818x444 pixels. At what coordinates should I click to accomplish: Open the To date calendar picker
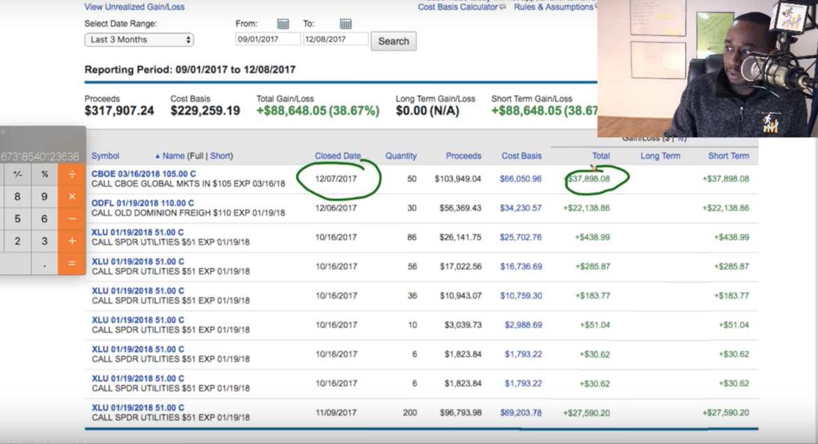pyautogui.click(x=345, y=24)
